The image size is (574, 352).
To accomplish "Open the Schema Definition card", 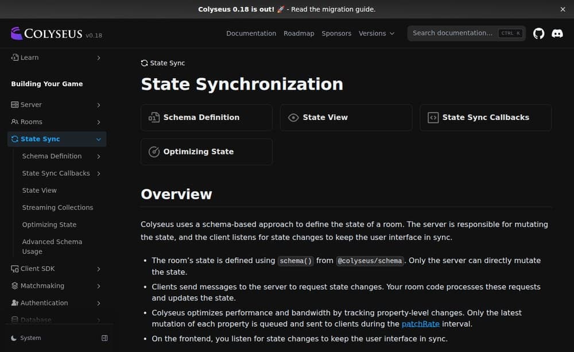I will 207,118.
